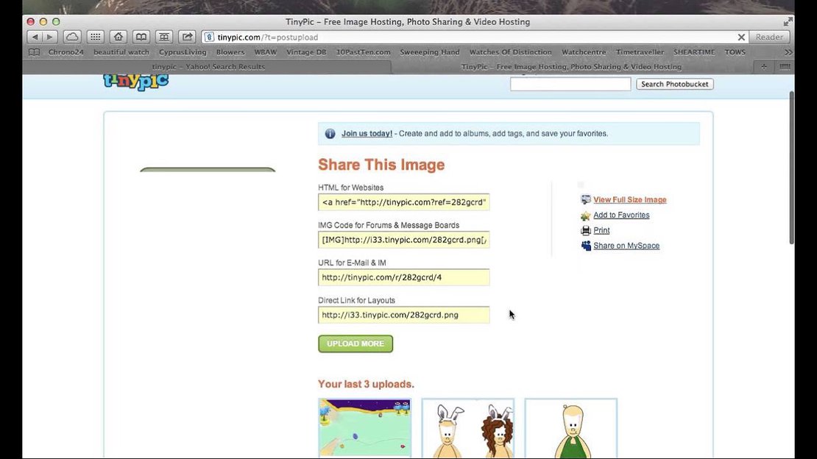The width and height of the screenshot is (817, 459).
Task: Go to homepage with the Home icon
Action: pos(118,36)
